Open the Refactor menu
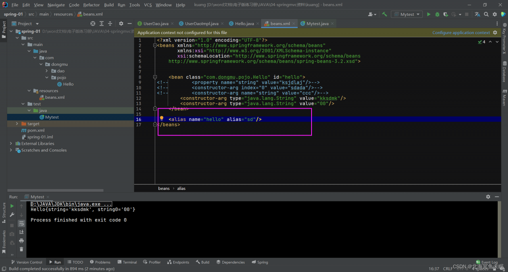Viewport: 508px width, 272px height. 91,5
